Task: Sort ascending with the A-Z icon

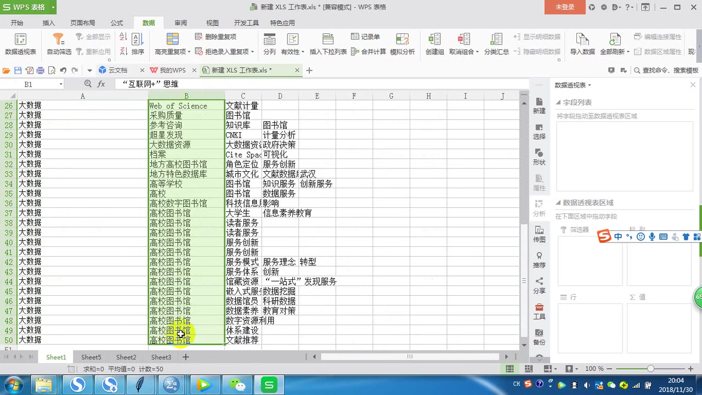Action: (x=123, y=37)
